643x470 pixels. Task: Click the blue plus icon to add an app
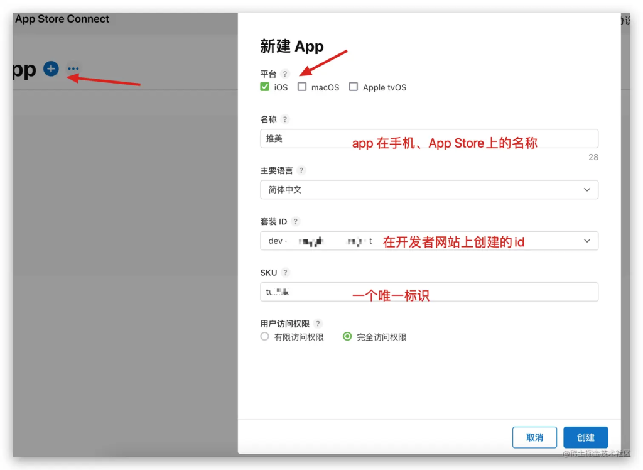pos(50,69)
